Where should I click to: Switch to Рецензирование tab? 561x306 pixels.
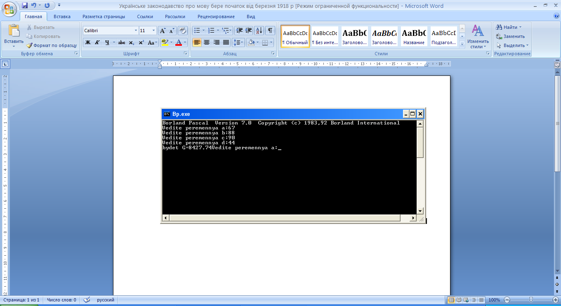coord(216,16)
